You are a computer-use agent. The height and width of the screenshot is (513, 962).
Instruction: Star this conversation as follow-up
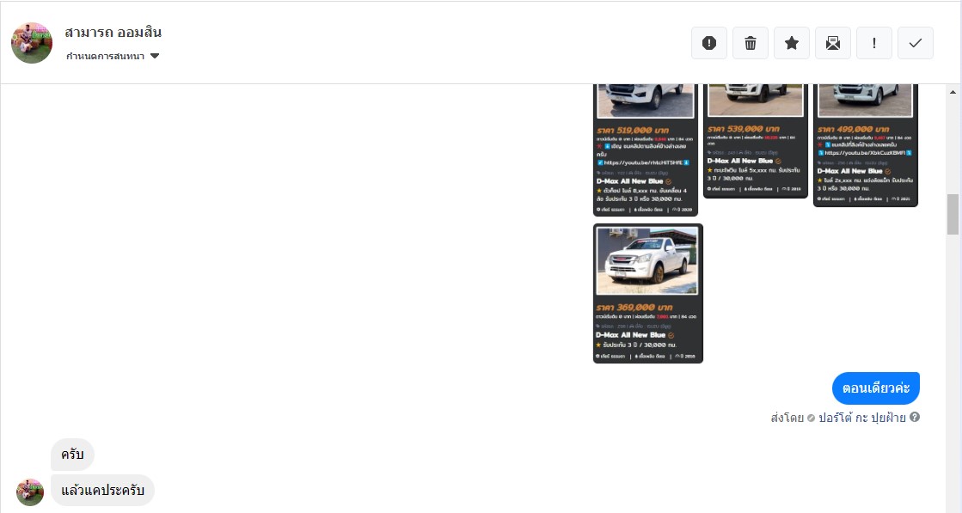792,43
